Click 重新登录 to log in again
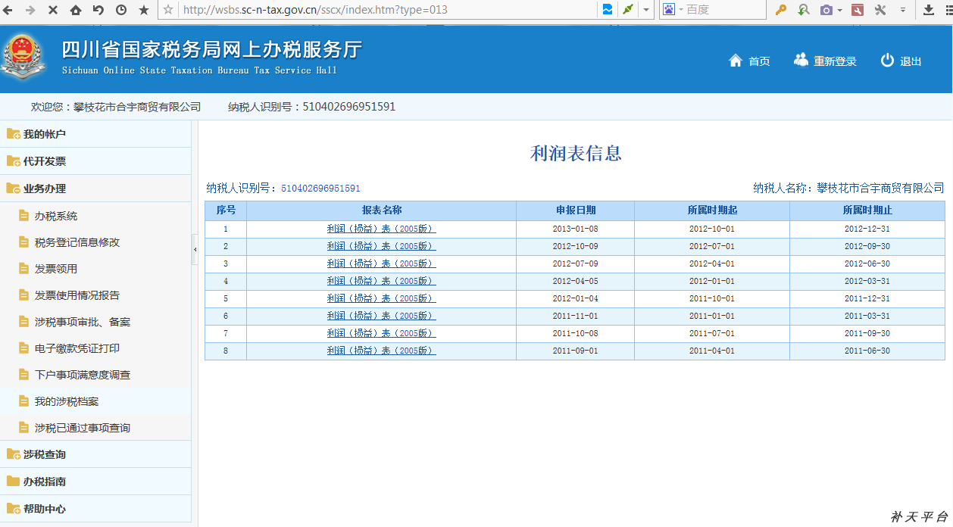This screenshot has height=527, width=953. pos(825,61)
